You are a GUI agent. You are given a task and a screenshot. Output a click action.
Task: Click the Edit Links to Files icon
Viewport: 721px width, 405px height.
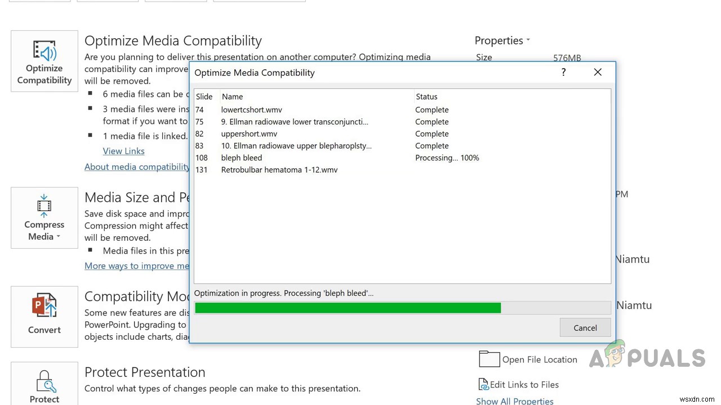pos(483,384)
